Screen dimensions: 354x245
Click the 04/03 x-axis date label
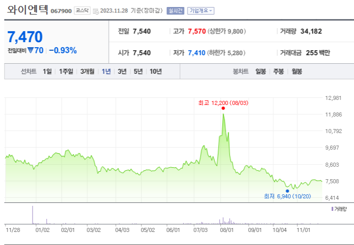pyautogui.click(x=122, y=230)
